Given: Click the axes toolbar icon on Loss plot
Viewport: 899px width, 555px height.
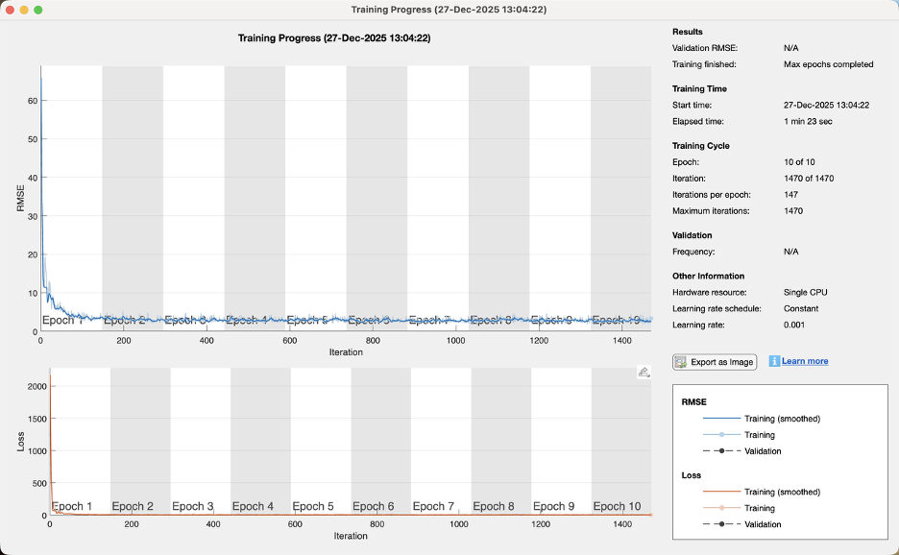Looking at the screenshot, I should pos(644,373).
